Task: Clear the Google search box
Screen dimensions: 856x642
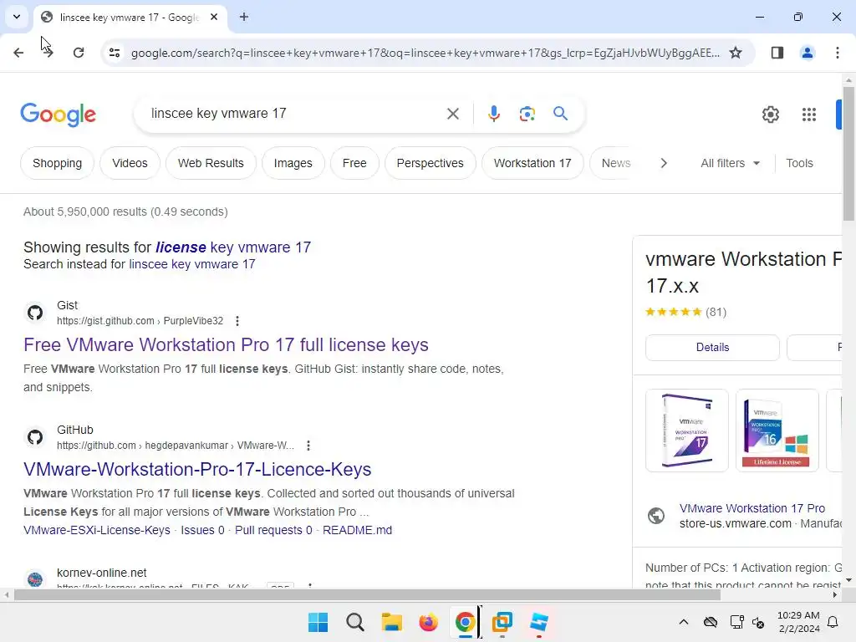Action: point(452,114)
